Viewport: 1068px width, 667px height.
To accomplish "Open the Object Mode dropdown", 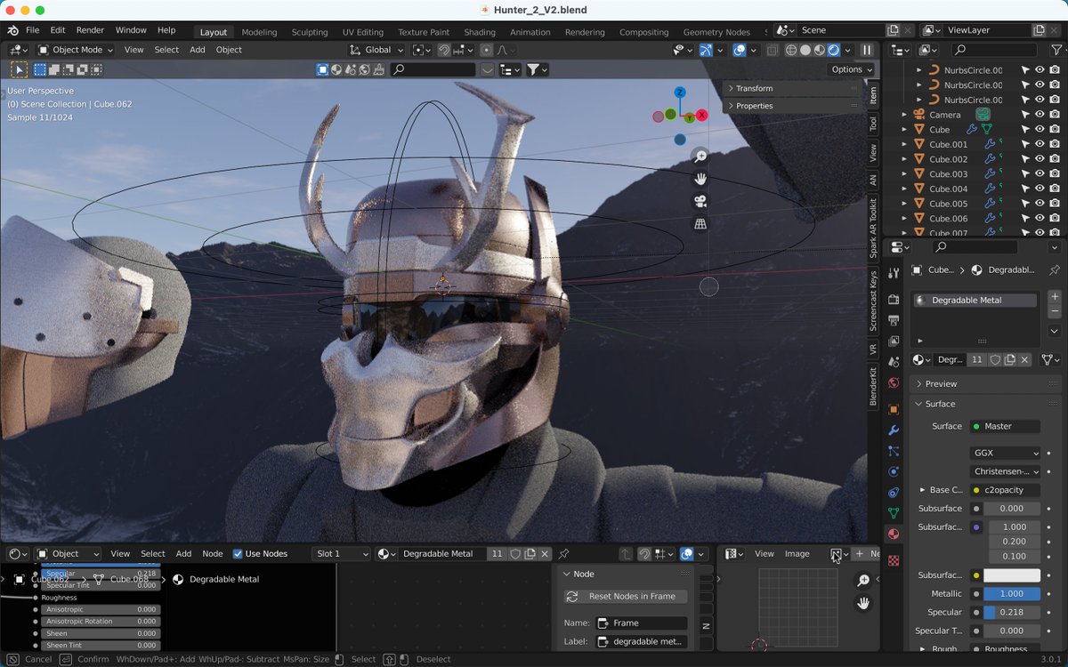I will coord(75,50).
